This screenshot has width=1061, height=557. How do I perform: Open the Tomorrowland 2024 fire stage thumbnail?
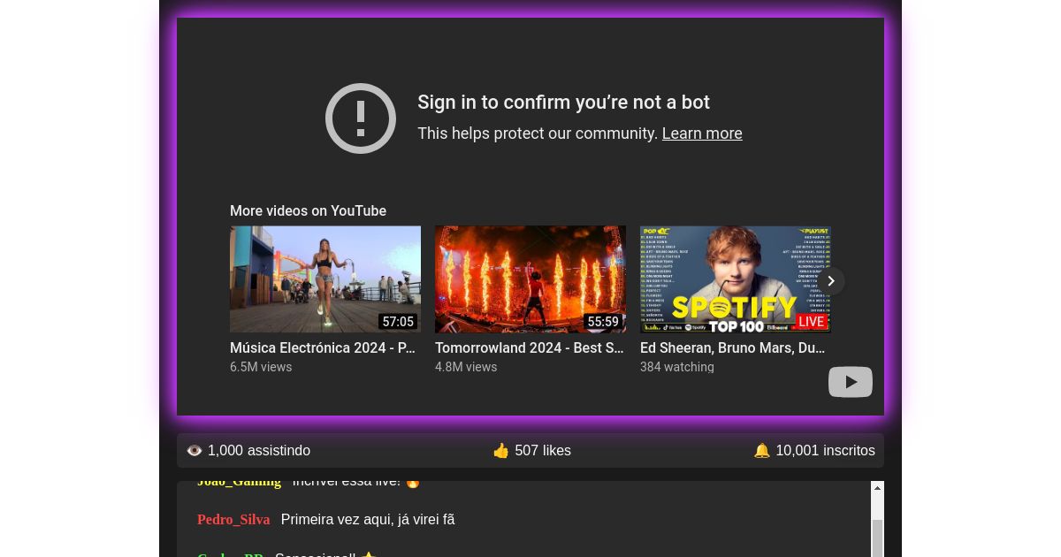coord(530,278)
